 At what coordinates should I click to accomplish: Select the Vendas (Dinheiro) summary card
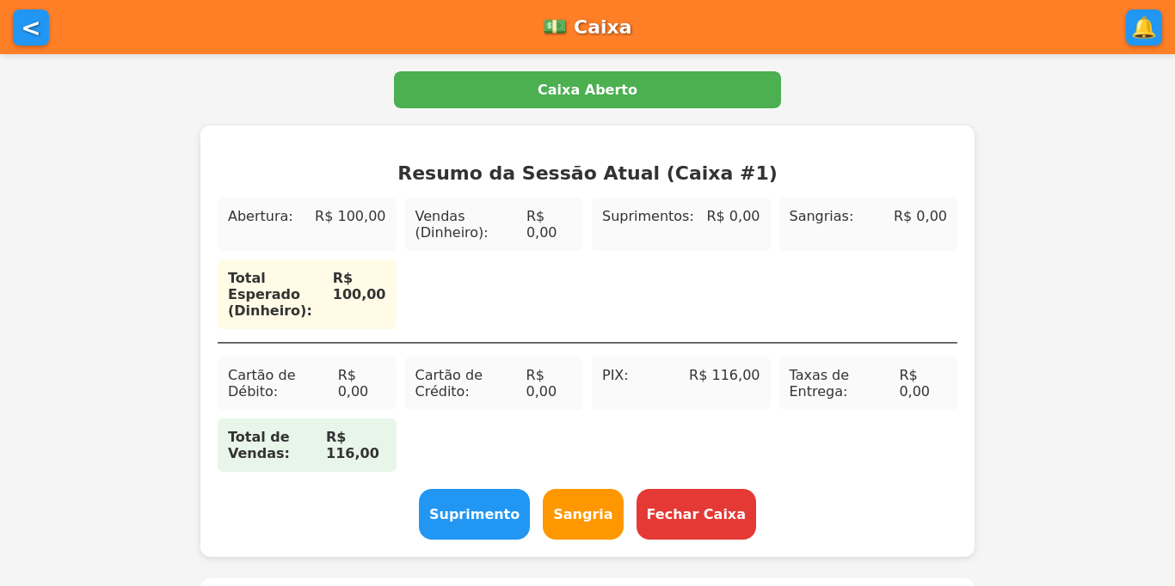(x=494, y=223)
